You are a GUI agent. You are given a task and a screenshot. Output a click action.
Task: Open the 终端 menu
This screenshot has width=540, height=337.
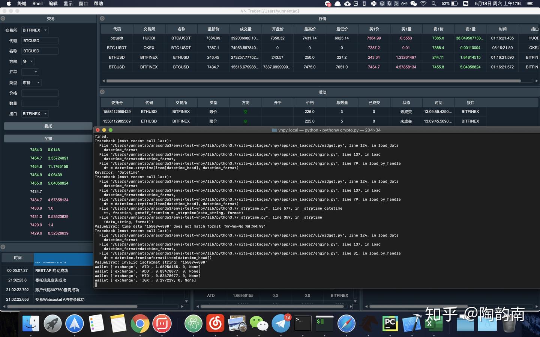pos(22,3)
